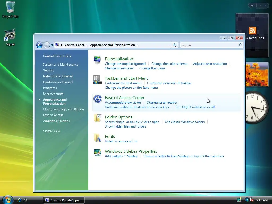Focus the Control Panel Search box
This screenshot has width=272, height=204.
212,45
